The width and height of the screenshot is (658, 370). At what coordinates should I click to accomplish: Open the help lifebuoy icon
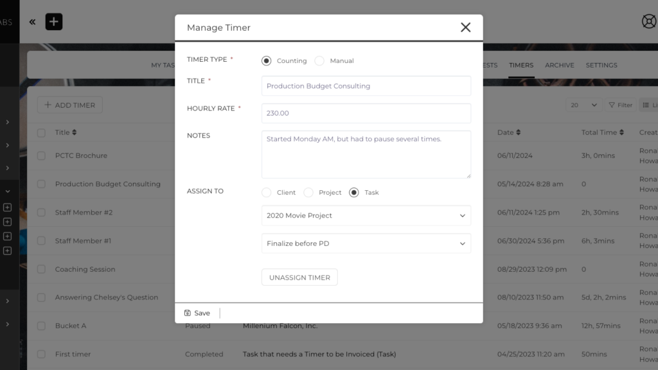[x=649, y=22]
